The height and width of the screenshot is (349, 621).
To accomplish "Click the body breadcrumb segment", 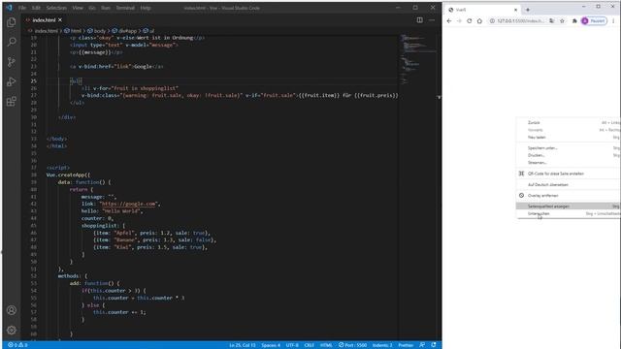I will [97, 30].
